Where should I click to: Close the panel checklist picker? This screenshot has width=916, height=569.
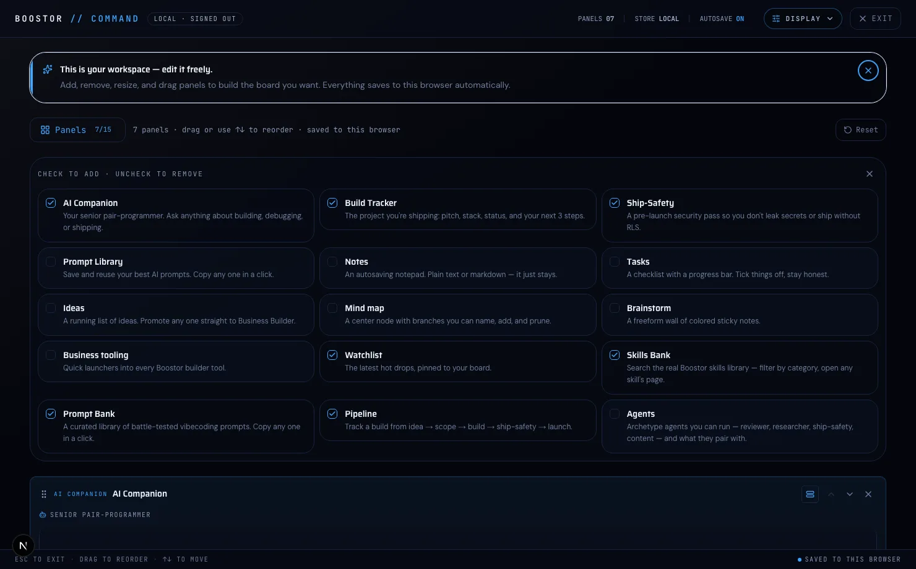click(869, 174)
